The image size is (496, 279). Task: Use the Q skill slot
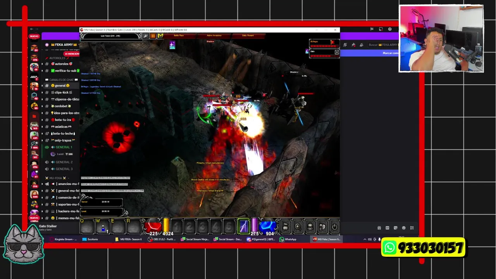[x=87, y=226]
